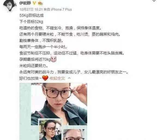Image resolution: width=157 pixels, height=140 pixels.
Task: Click the iPhone 7 Plus source link
Action: [61, 10]
